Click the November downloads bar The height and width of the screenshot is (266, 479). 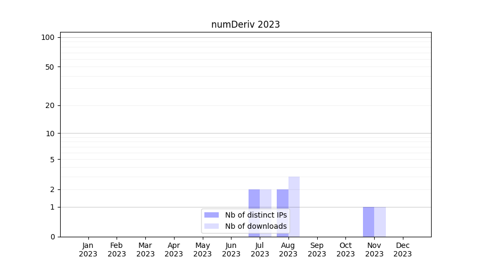click(x=380, y=221)
